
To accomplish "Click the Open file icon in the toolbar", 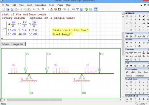I will (x=8, y=9).
